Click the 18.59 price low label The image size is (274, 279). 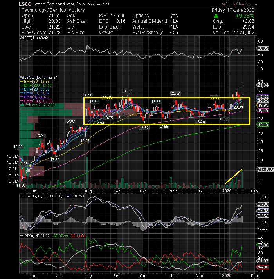pos(224,119)
